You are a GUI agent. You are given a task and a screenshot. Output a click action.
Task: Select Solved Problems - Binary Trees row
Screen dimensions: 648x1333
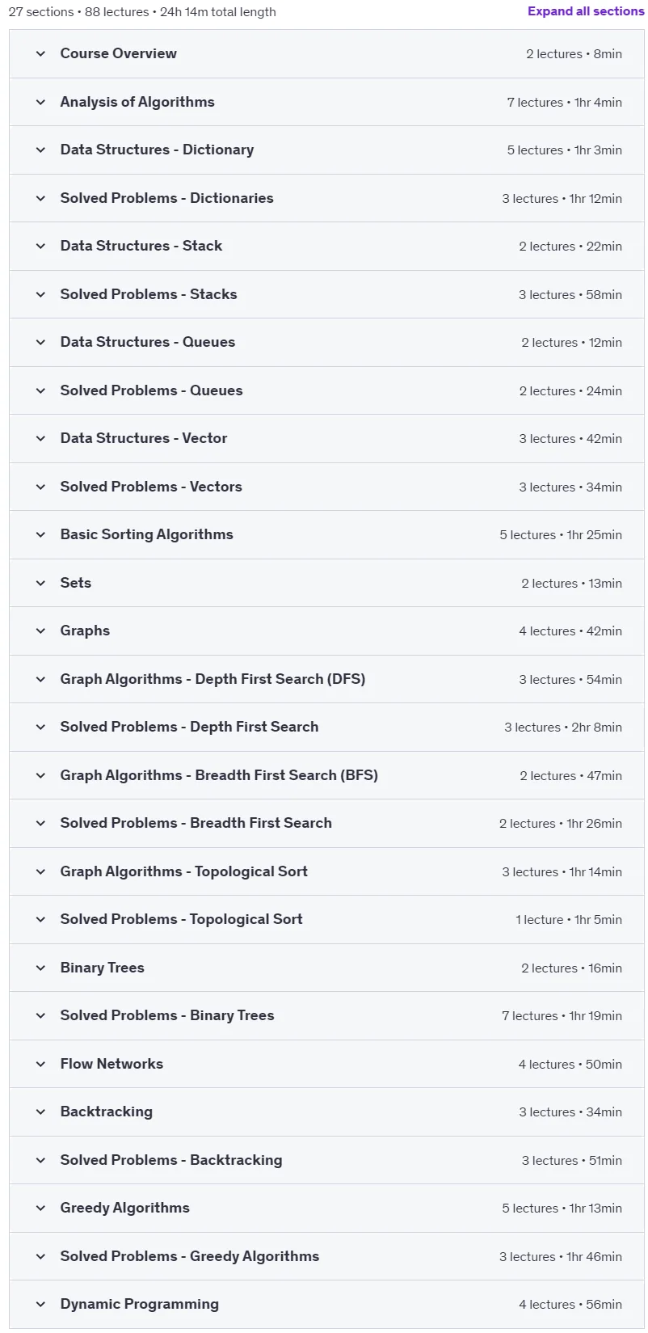[326, 1015]
